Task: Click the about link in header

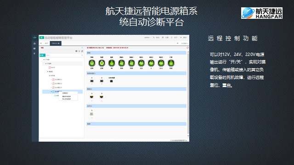Action: coord(174,38)
